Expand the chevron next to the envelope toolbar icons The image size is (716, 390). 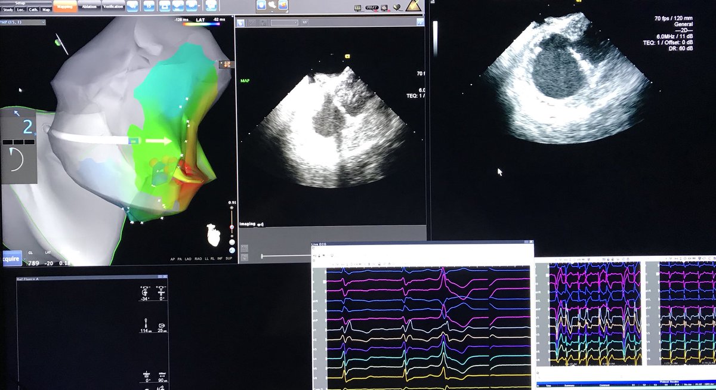197,7
